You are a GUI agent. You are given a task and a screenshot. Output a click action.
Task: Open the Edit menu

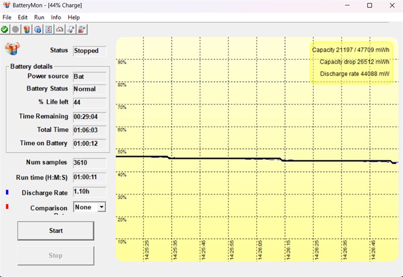coord(23,18)
